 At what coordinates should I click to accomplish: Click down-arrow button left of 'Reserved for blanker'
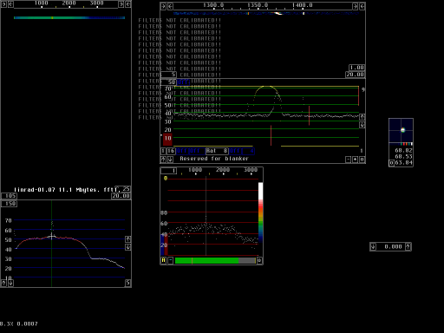pos(170,160)
